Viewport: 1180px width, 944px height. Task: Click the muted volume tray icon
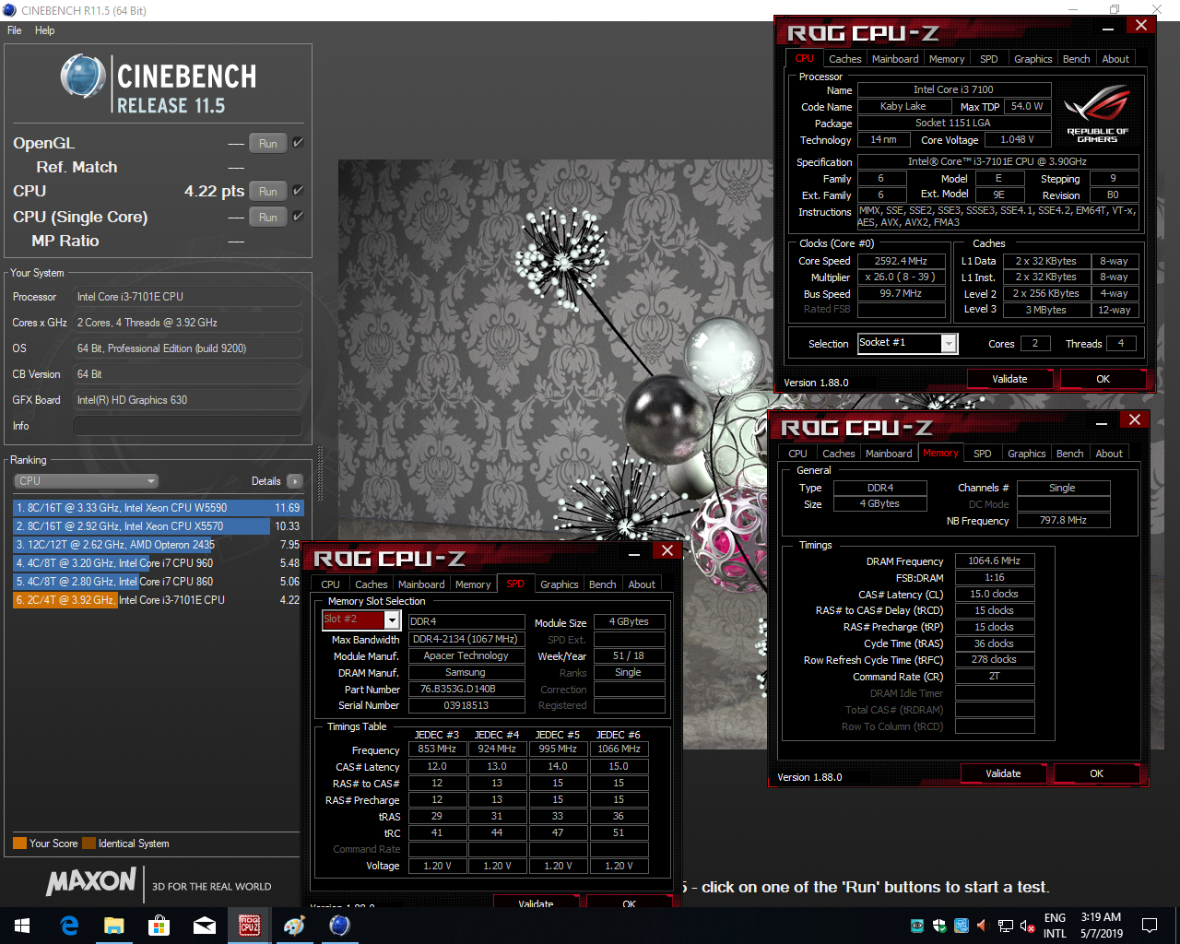1027,926
